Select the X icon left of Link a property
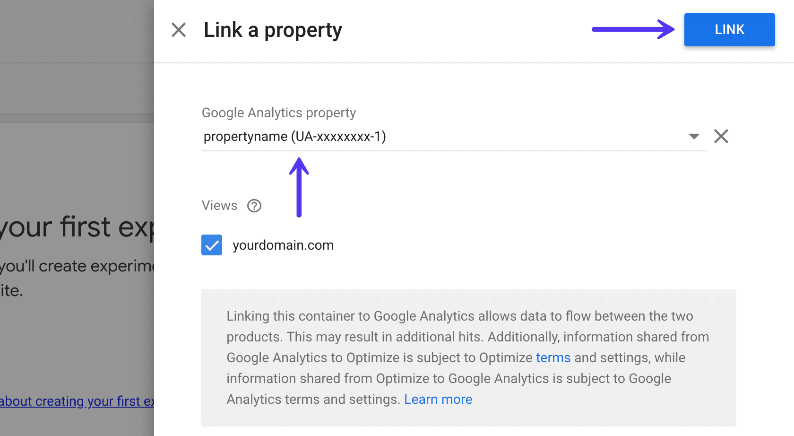The width and height of the screenshot is (794, 436). coord(179,30)
